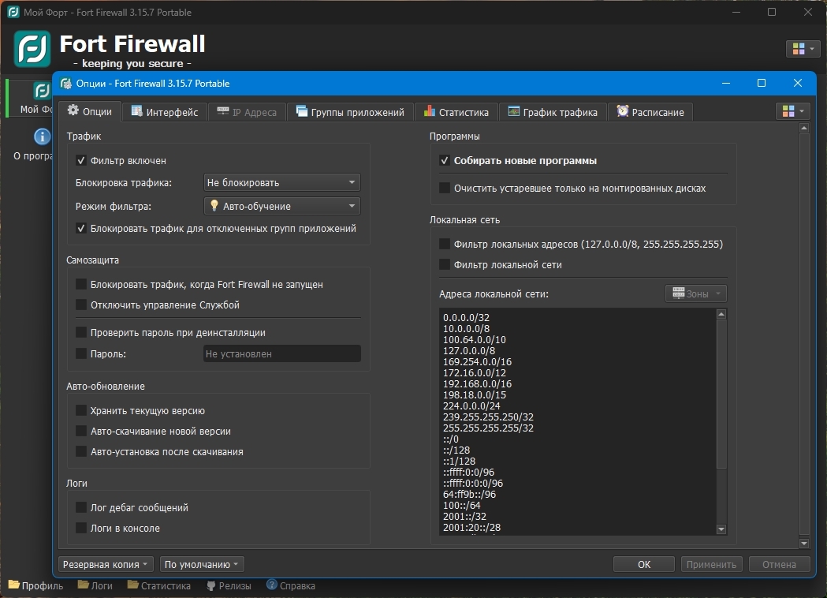Tick the Пароль checkbox
The height and width of the screenshot is (598, 827).
click(81, 353)
